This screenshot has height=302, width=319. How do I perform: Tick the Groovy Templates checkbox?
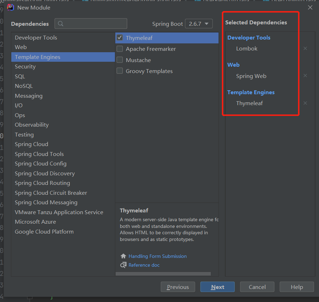point(119,71)
